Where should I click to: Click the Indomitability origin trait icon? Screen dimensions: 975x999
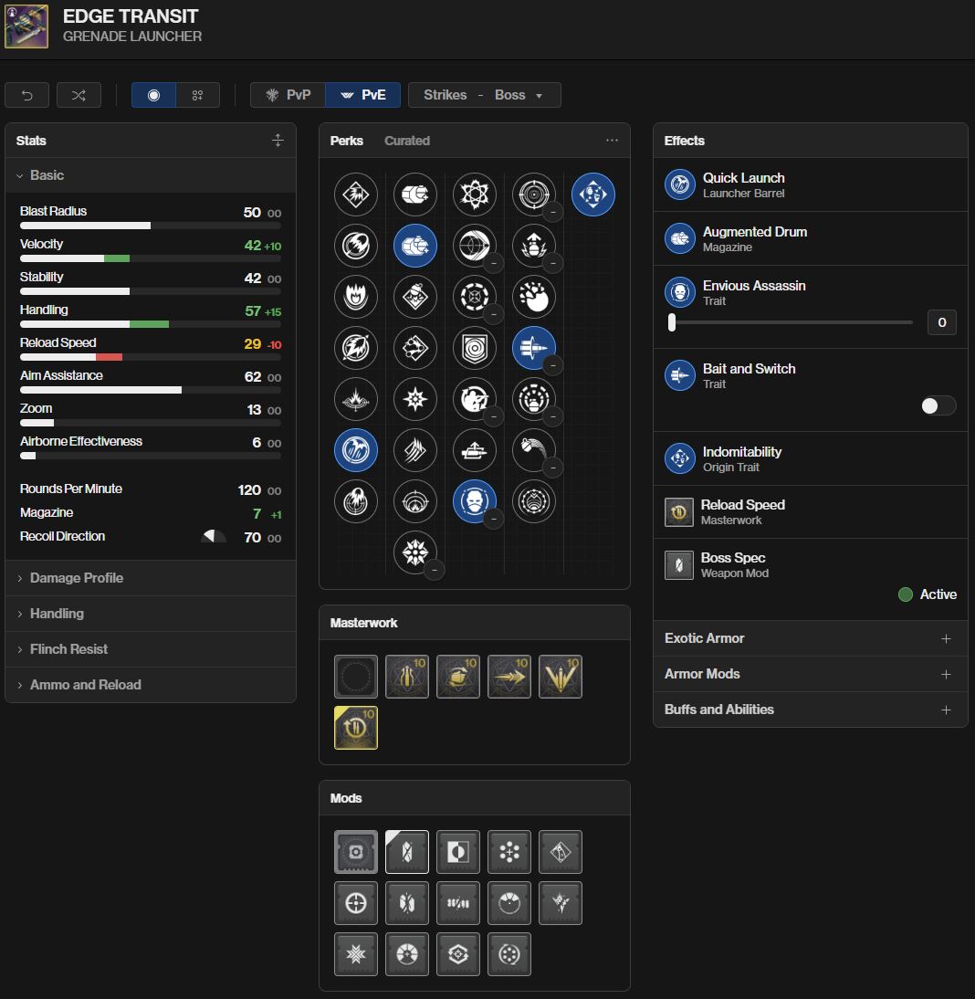593,195
